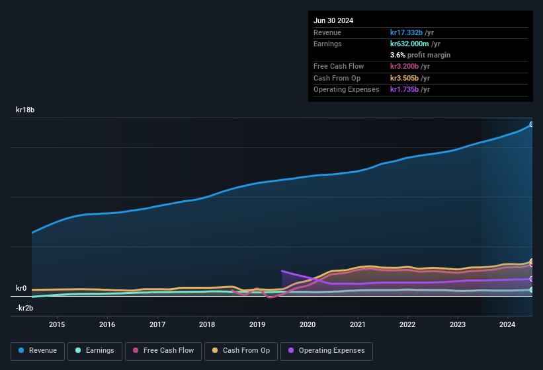This screenshot has height=370, width=543.
Task: Toggle the Free Cash Flow legend button
Action: pyautogui.click(x=163, y=351)
